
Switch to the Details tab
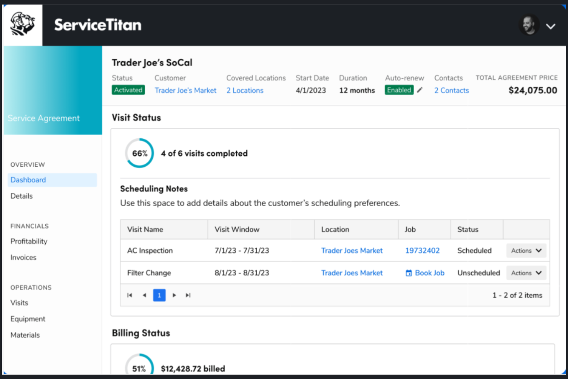tap(21, 196)
